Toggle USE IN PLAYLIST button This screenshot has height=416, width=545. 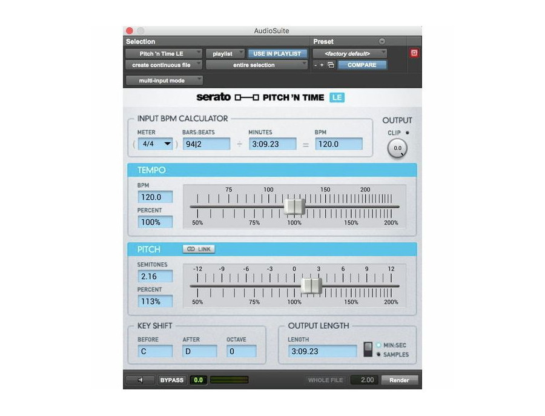pyautogui.click(x=277, y=53)
